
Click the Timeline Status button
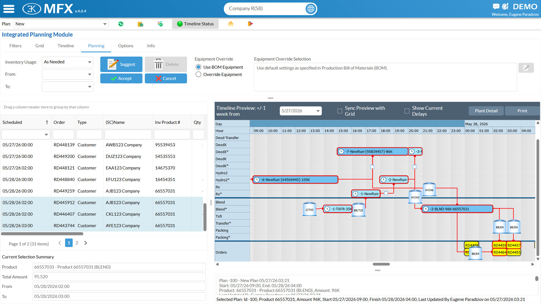click(196, 24)
